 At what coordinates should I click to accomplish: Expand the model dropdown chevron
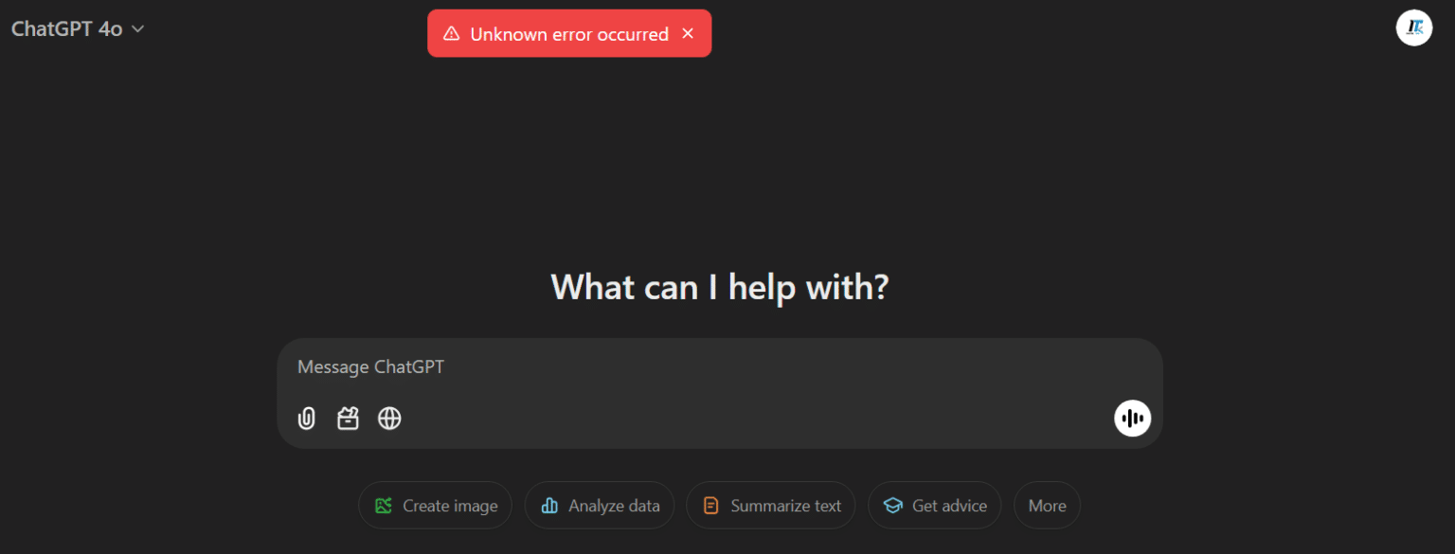[x=137, y=29]
